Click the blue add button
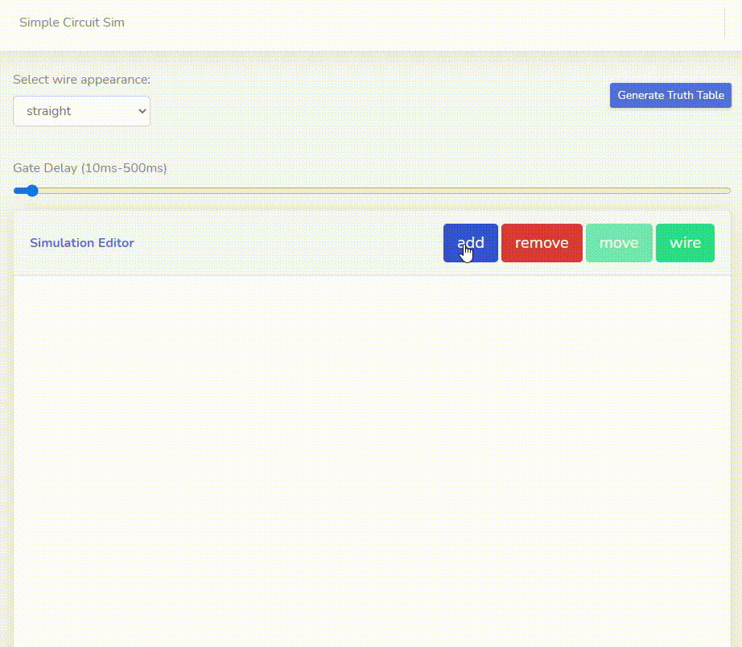Screen dimensions: 742x647 point(470,243)
